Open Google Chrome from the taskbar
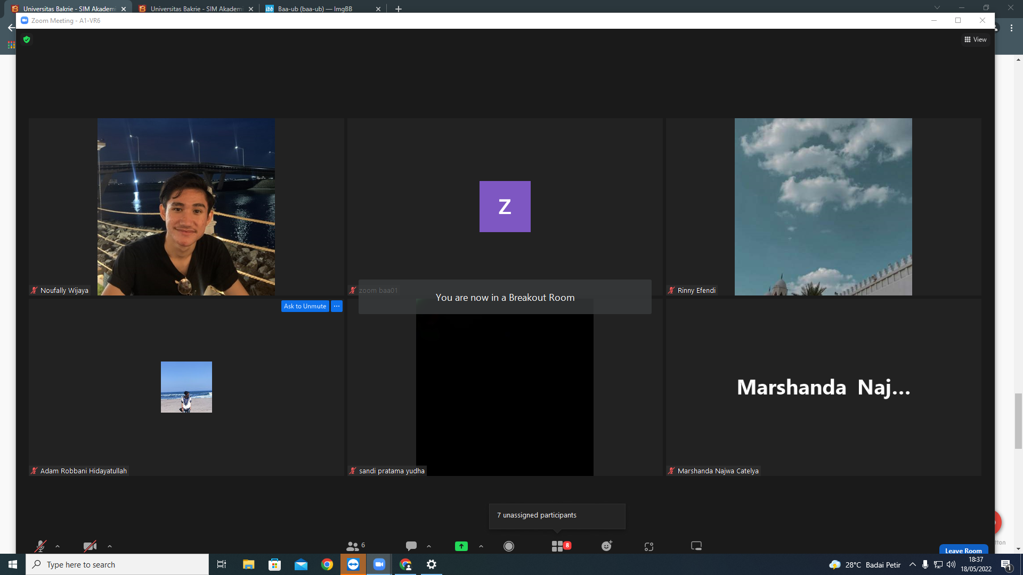 (327, 564)
